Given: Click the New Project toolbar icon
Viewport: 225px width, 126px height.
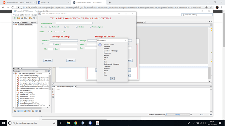Looking at the screenshot, I should [x=18, y=18].
